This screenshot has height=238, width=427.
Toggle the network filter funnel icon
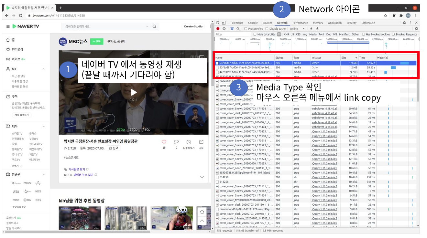coord(232,29)
